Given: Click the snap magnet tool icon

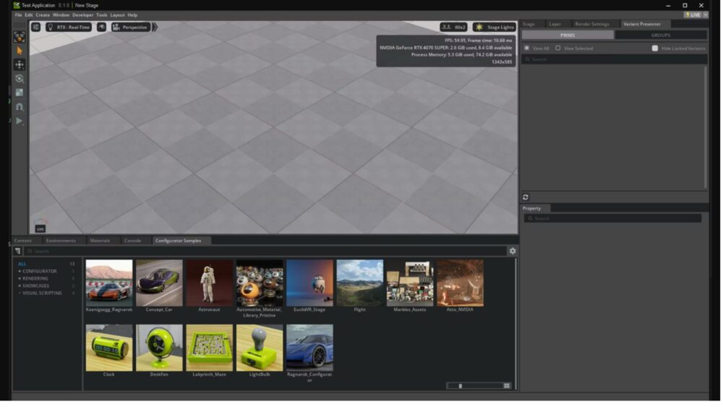Looking at the screenshot, I should 20,106.
